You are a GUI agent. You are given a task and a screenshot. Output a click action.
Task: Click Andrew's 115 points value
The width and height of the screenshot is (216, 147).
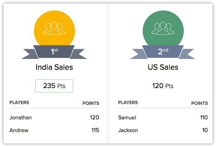(x=95, y=130)
